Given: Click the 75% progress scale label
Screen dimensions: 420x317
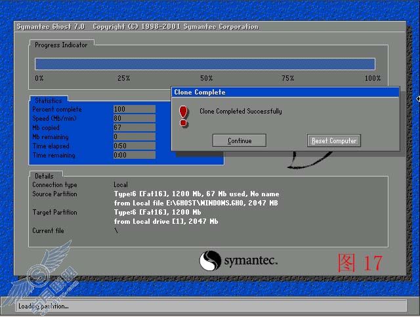Looking at the screenshot, I should click(288, 78).
